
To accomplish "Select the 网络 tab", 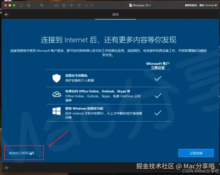I will [115, 15].
